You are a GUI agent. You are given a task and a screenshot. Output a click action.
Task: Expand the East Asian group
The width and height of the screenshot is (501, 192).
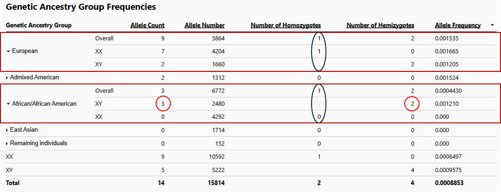(x=7, y=130)
